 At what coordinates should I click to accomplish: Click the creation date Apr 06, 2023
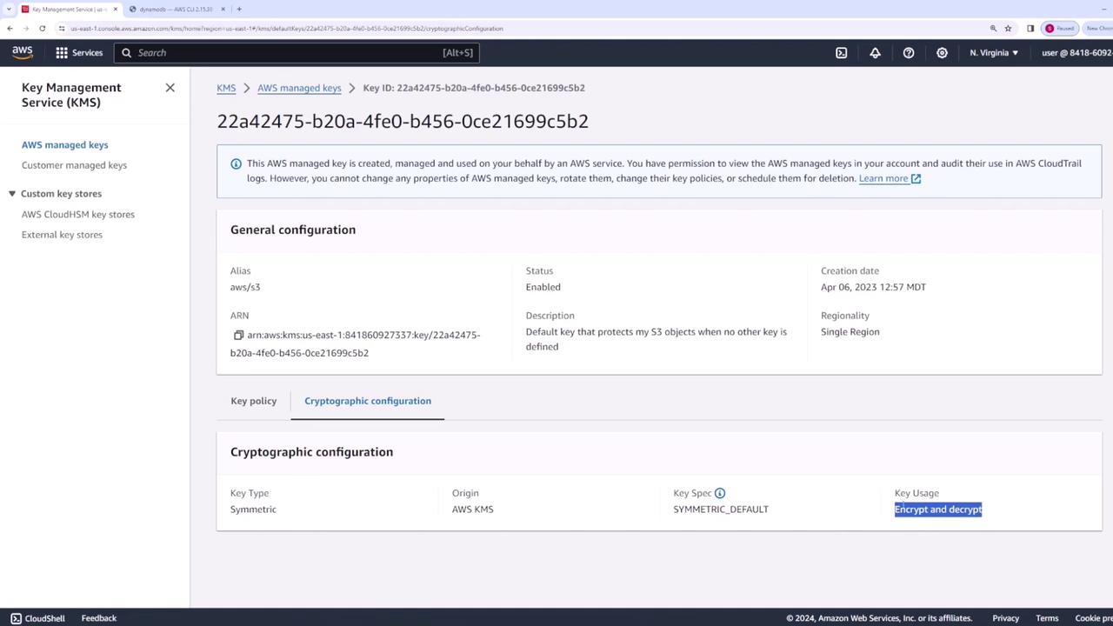(x=873, y=287)
